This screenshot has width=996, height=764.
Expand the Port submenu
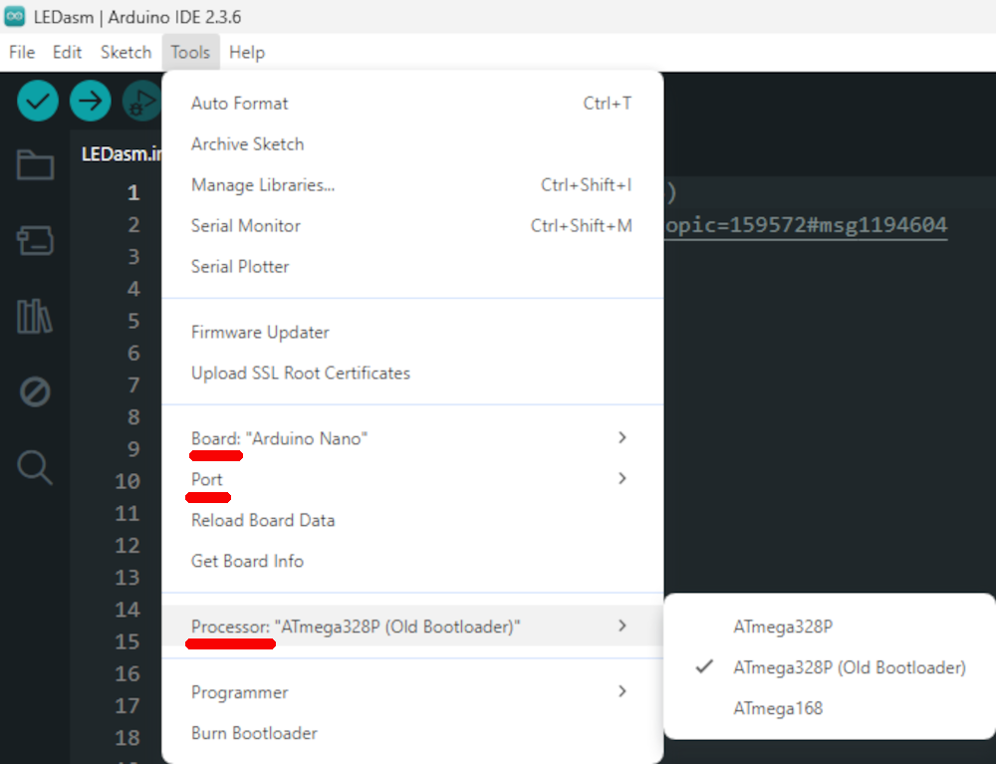pyautogui.click(x=413, y=479)
